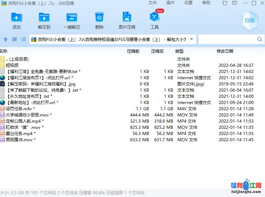The height and width of the screenshot is (197, 265).
Task: Open the 文件 (File) menu
Action: pyautogui.click(x=153, y=3)
